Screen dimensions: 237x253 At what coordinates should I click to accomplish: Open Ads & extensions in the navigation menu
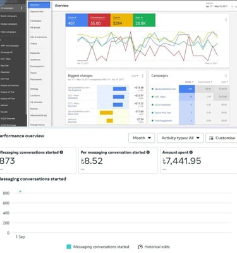[x=39, y=37]
